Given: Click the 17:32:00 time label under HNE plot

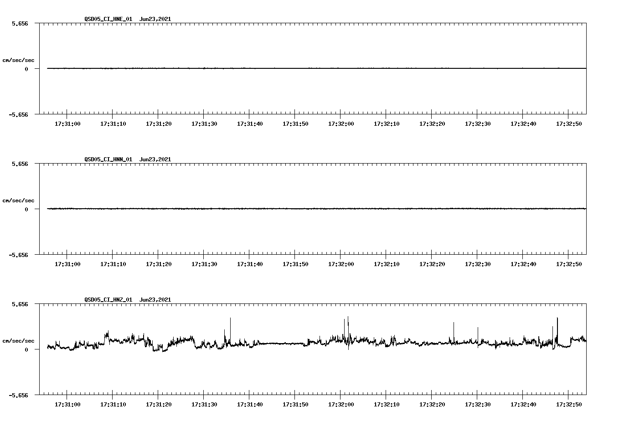Looking at the screenshot, I should click(x=341, y=123).
